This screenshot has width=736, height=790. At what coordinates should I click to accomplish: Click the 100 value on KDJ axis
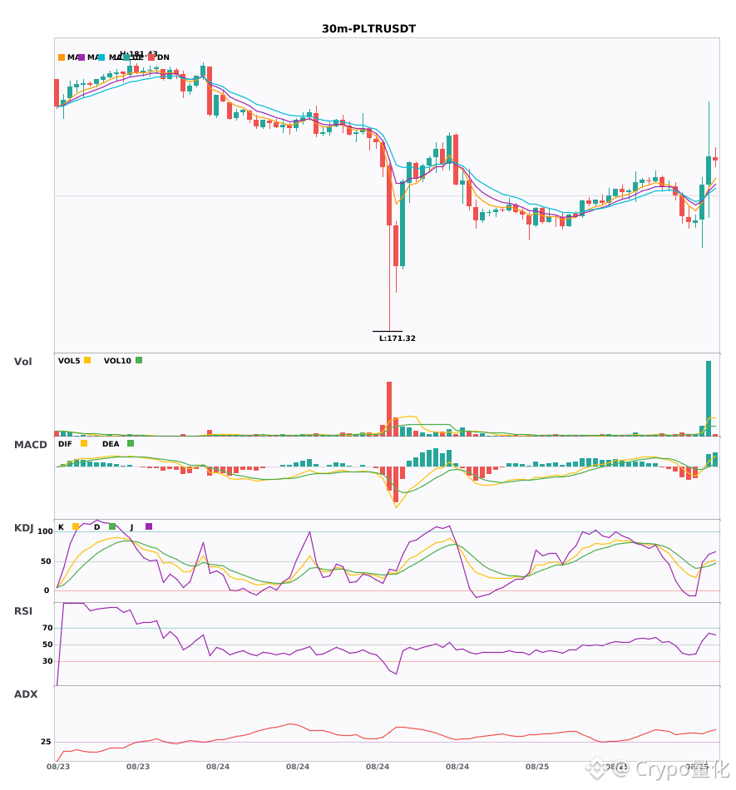click(x=45, y=531)
